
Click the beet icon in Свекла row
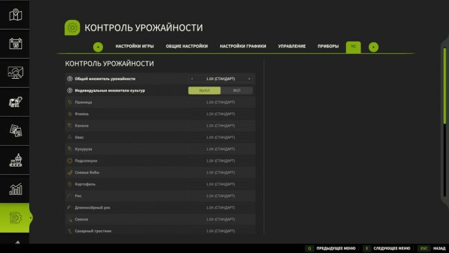[70, 219]
